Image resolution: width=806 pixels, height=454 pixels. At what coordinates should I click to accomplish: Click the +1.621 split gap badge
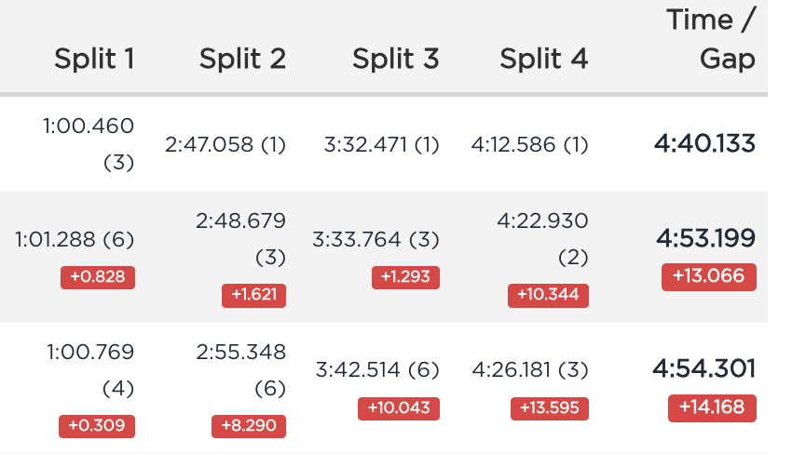tap(254, 296)
